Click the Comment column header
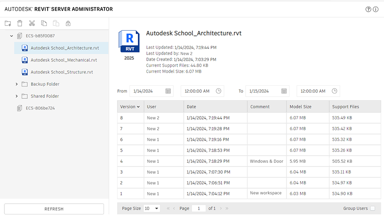 (x=267, y=107)
